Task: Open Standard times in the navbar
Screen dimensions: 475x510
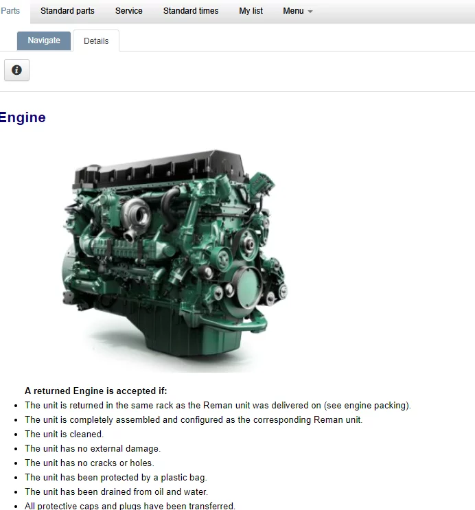Action: 191,11
